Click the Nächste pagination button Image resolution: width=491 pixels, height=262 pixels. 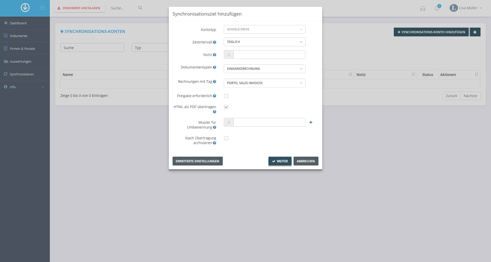[x=470, y=96]
